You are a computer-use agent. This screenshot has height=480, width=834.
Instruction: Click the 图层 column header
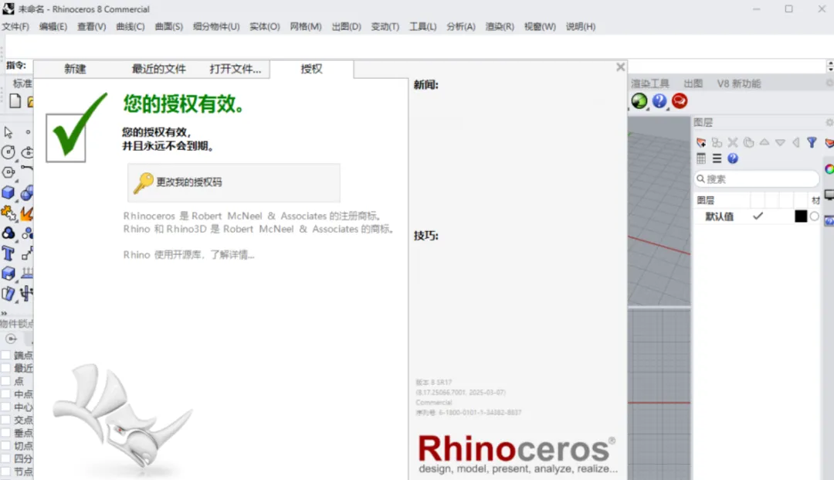tap(722, 200)
